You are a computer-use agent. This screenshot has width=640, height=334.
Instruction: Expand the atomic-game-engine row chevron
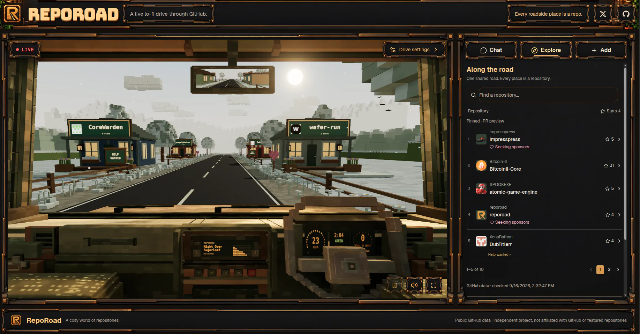pos(619,188)
